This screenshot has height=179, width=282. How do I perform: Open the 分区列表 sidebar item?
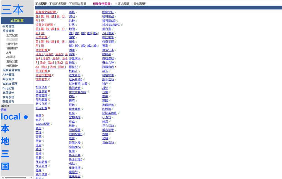pyautogui.click(x=12, y=44)
